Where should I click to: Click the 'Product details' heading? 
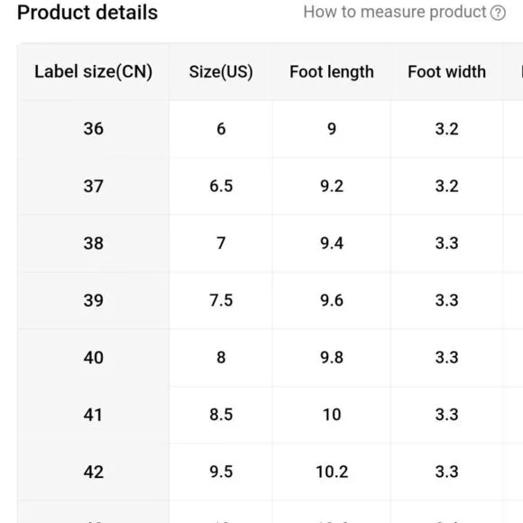point(87,13)
